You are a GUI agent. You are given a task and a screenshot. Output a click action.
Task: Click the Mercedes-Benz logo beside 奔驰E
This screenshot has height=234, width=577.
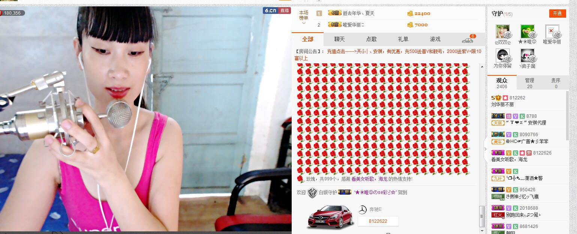click(x=362, y=210)
